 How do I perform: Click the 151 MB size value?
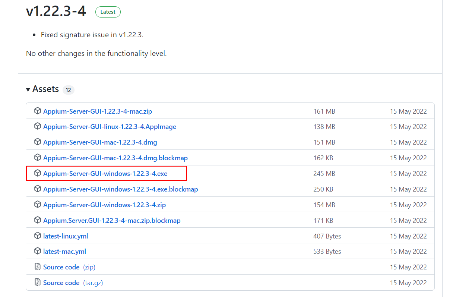tap(324, 142)
